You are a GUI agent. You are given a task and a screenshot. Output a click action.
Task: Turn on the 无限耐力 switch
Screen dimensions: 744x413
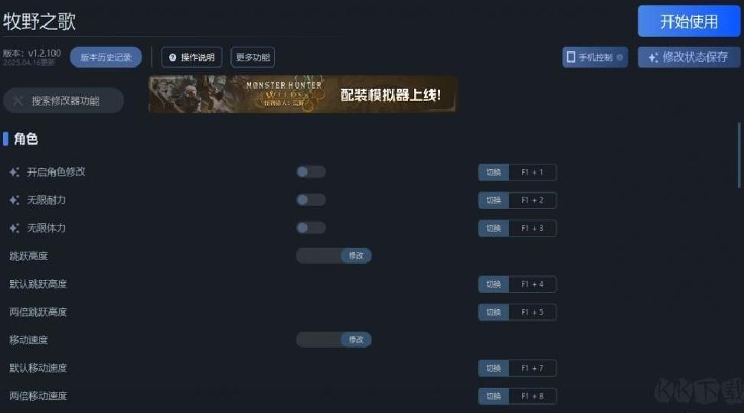311,200
